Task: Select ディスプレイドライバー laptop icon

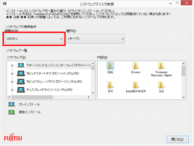Action: point(21,90)
